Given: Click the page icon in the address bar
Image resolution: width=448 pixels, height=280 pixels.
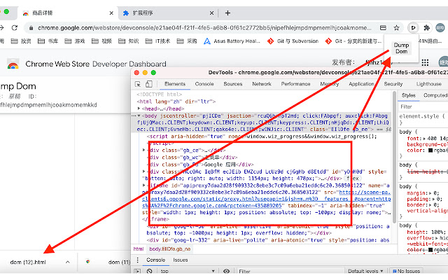Looking at the screenshot, I should [383, 28].
